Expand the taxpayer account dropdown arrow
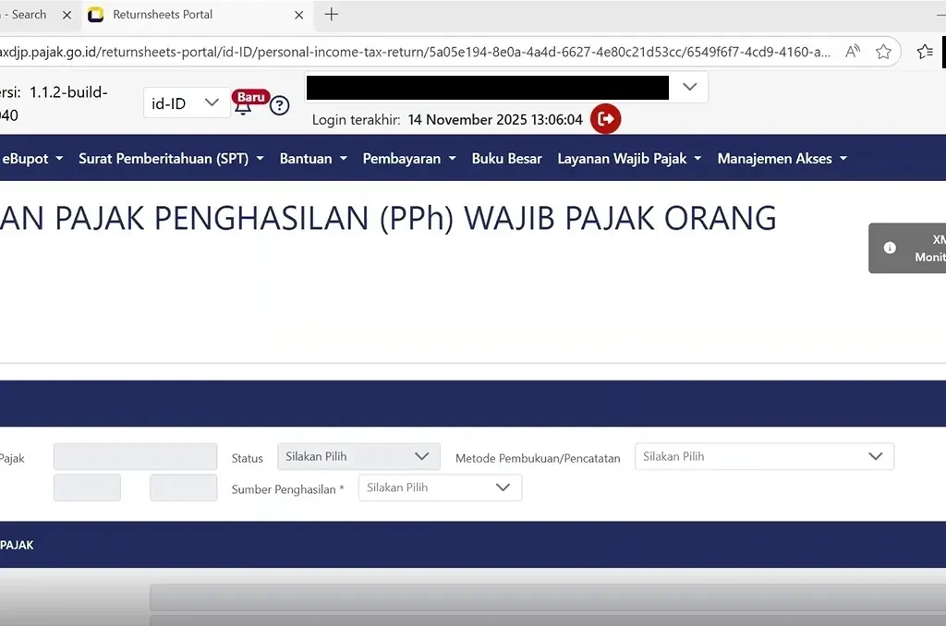 (688, 87)
